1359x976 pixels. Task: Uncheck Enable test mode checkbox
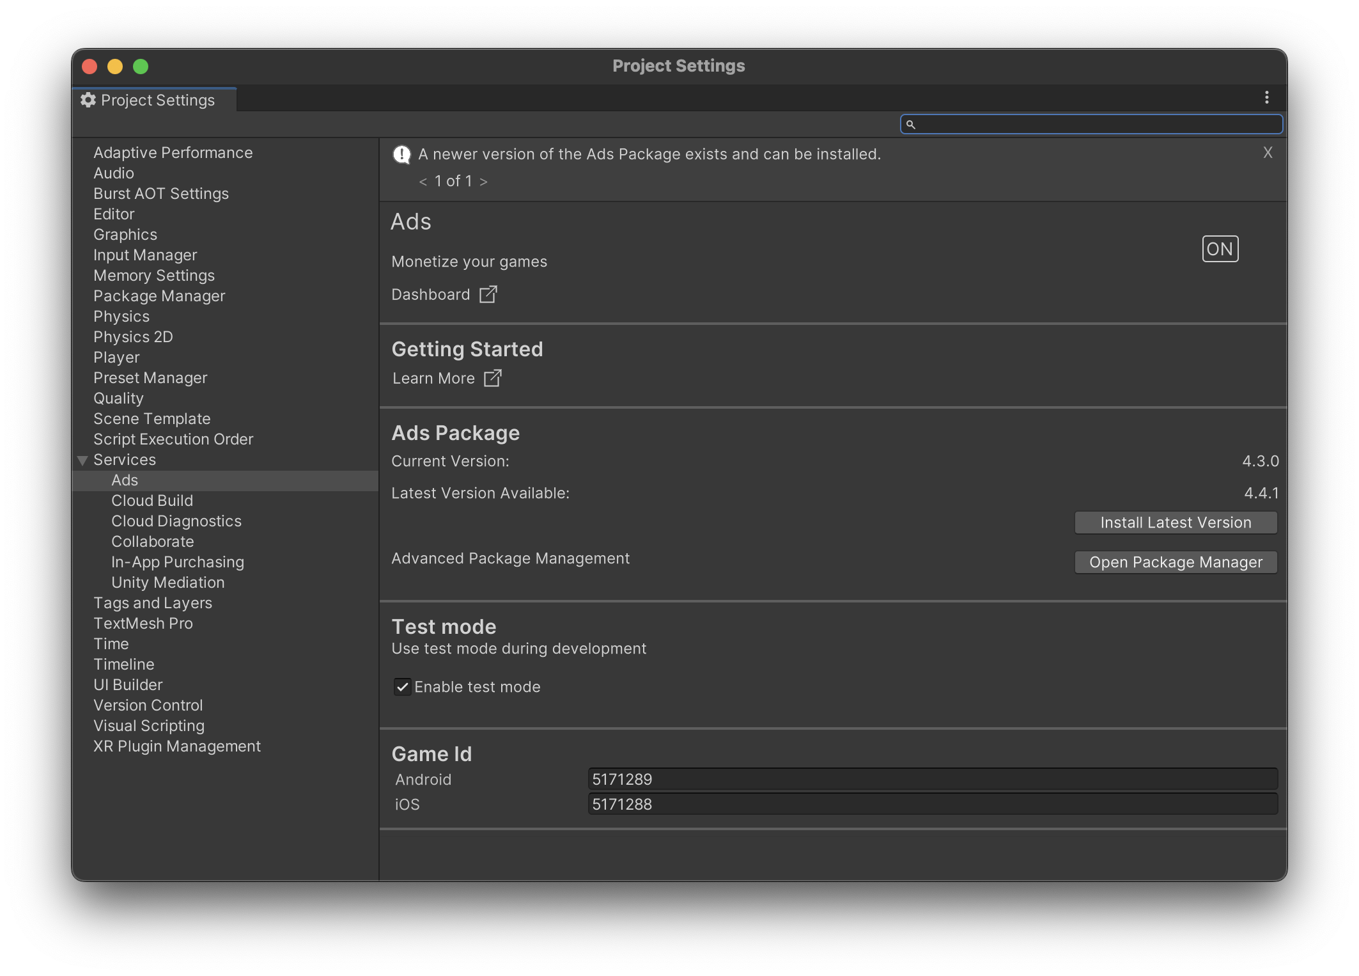point(402,687)
